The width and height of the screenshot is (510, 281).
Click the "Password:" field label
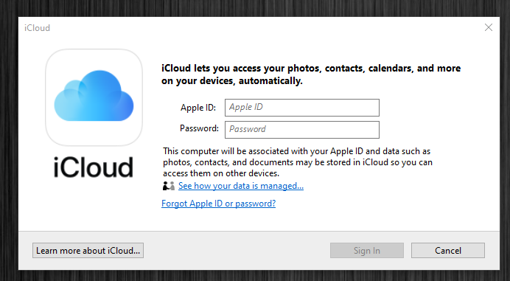(x=199, y=128)
